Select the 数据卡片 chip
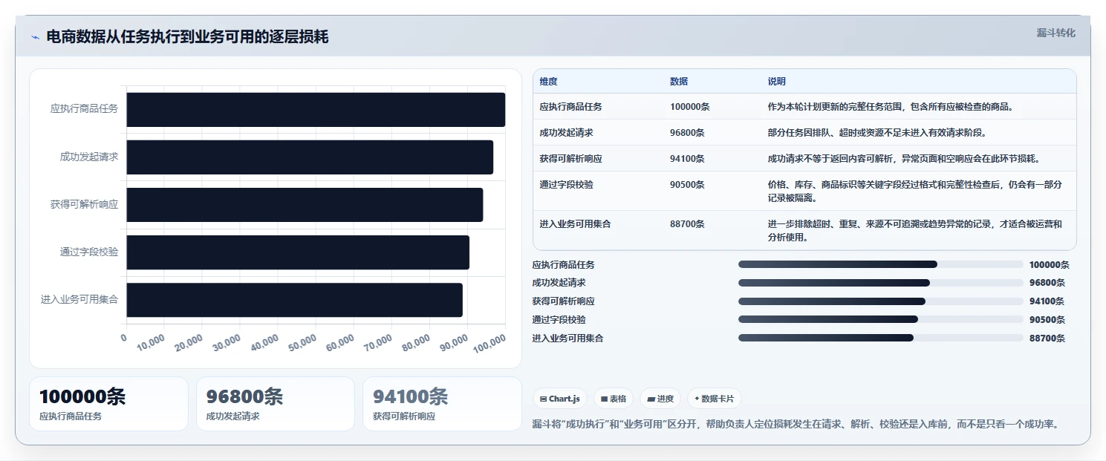 (714, 399)
